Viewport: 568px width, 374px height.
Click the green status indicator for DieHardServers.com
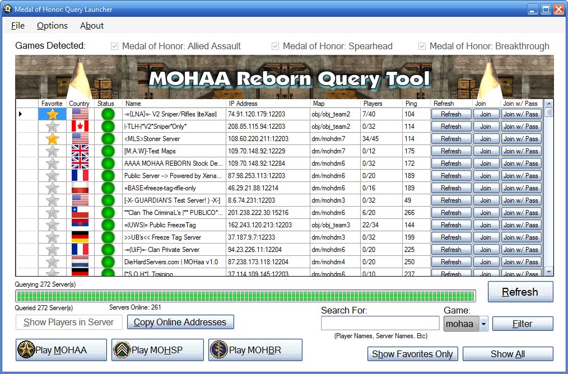tap(106, 261)
